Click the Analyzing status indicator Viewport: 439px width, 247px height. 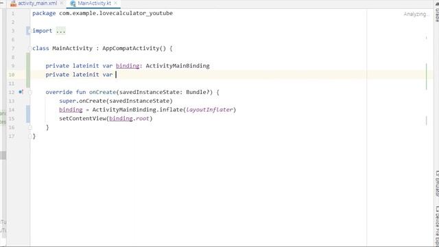(416, 14)
